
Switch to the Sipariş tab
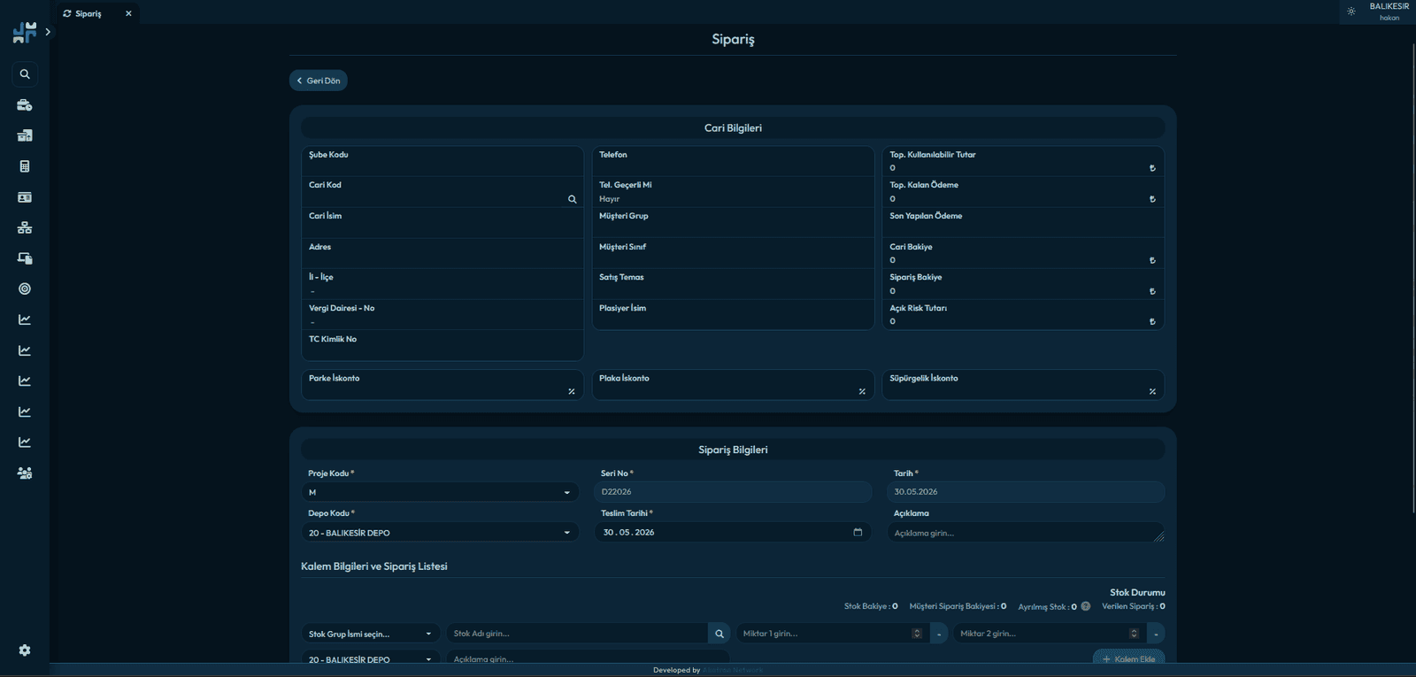(x=98, y=13)
